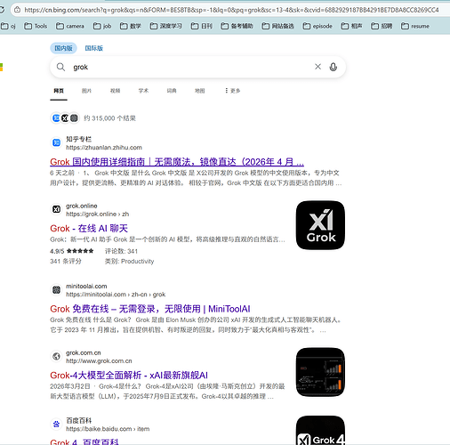Click the https://zhuanlan.zhihu.com URL
The height and width of the screenshot is (445, 450).
click(x=104, y=148)
